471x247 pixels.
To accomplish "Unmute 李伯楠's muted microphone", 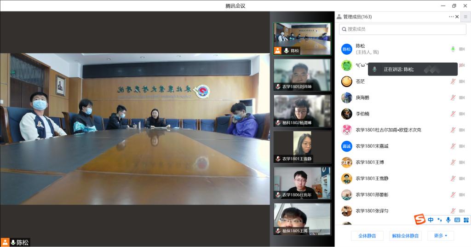I will pos(453,114).
